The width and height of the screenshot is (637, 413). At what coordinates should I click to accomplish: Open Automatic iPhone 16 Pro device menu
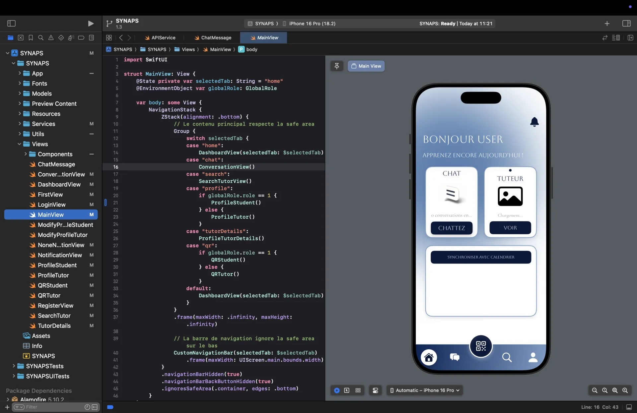[x=424, y=390]
